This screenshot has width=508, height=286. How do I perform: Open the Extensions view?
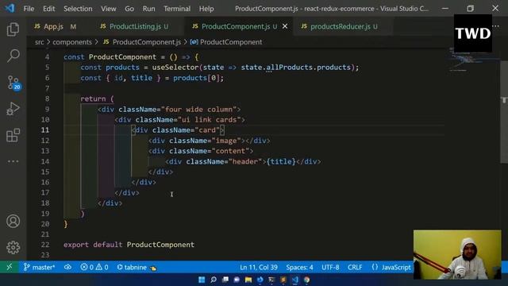(13, 135)
